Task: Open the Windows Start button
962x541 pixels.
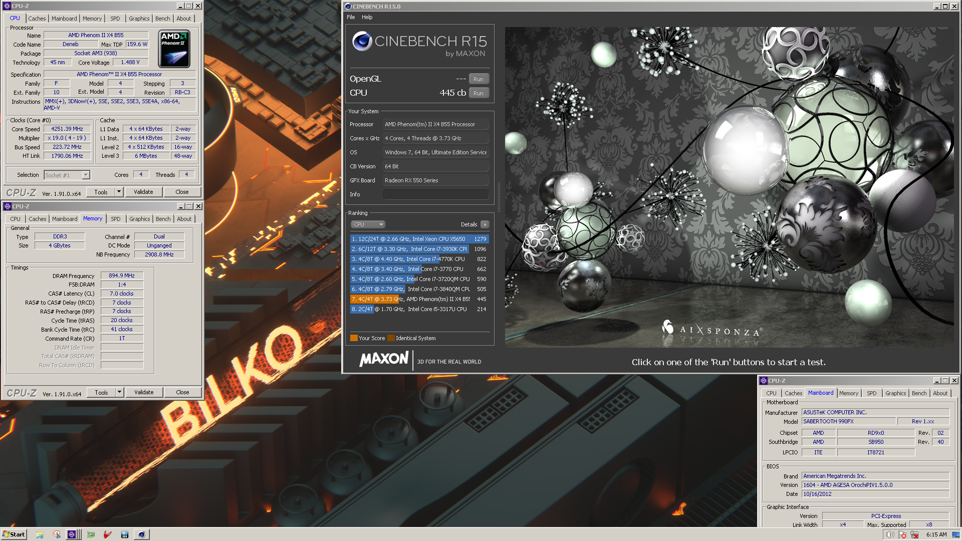Action: [x=14, y=534]
